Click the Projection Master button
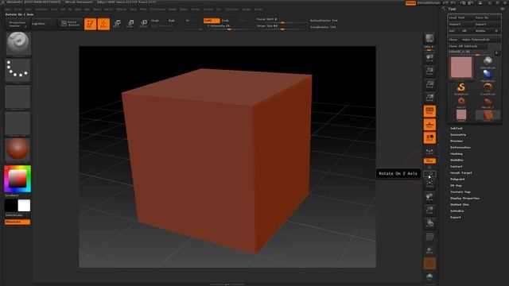This screenshot has height=286, width=509. tap(17, 24)
